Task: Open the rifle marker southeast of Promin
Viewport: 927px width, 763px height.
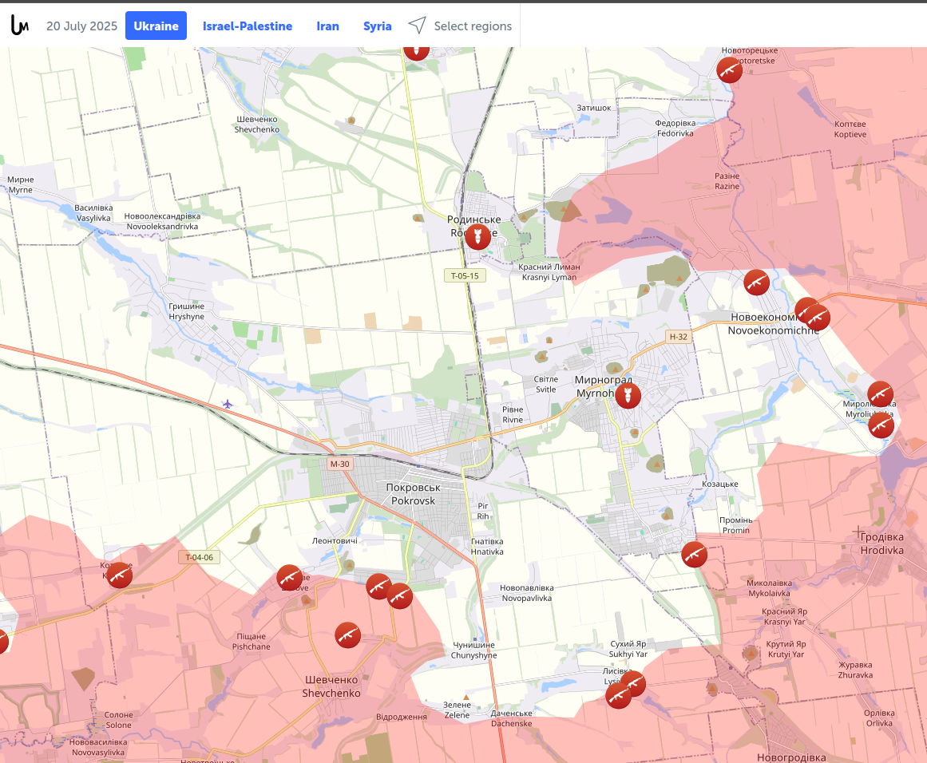Action: coord(694,555)
